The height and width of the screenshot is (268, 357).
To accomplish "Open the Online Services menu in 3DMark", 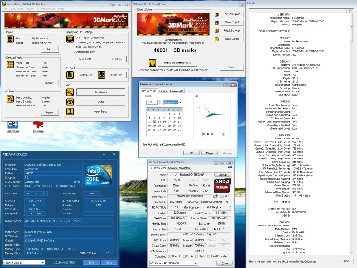I will point(46,8).
